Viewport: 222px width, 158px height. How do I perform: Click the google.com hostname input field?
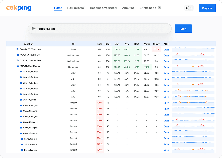[75, 28]
